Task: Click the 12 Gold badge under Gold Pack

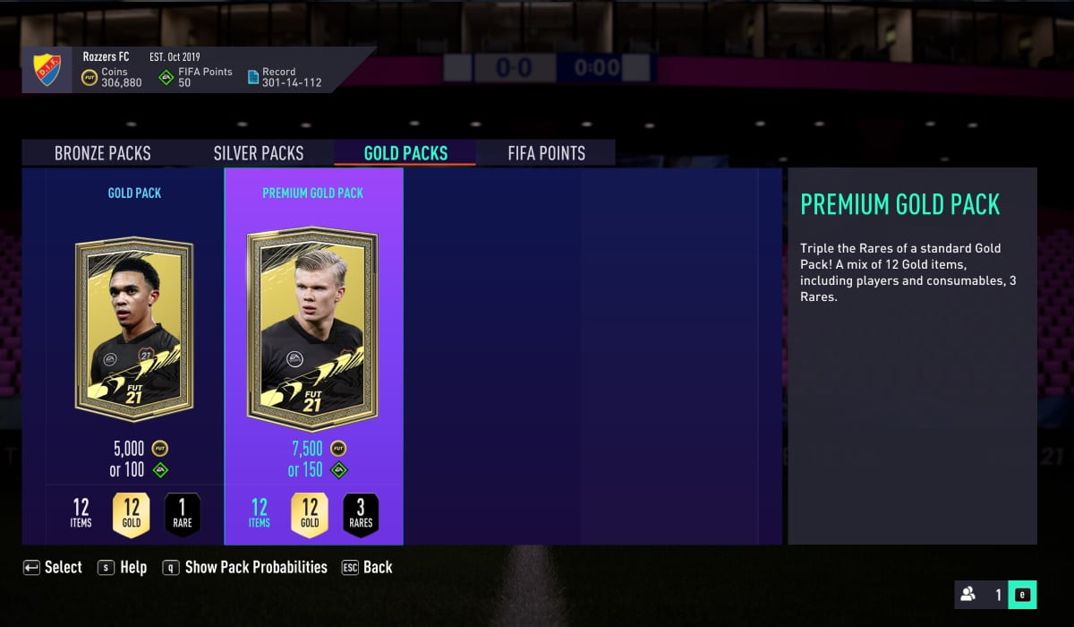Action: coord(131,515)
